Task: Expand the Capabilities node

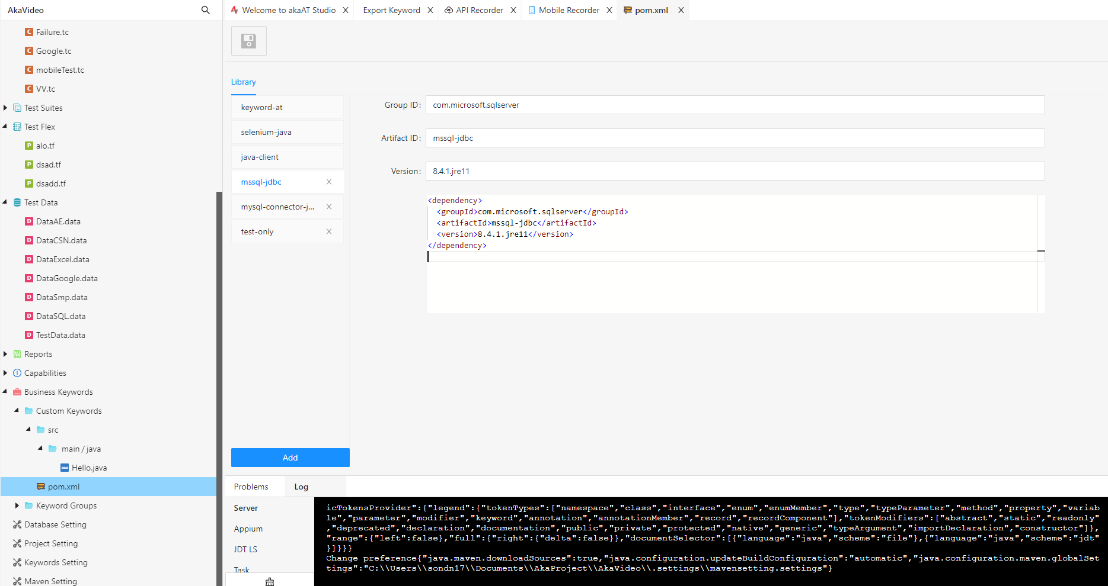Action: tap(5, 373)
